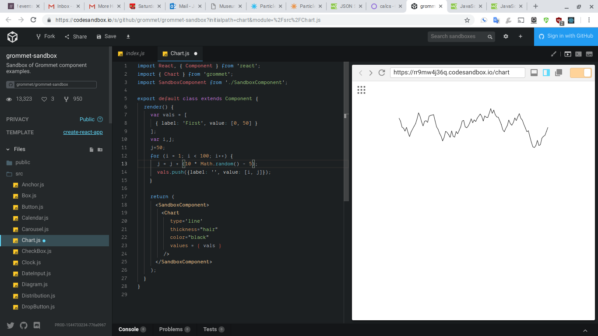Click the new file icon in Files
Viewport: 598px width, 336px height.
tap(91, 150)
